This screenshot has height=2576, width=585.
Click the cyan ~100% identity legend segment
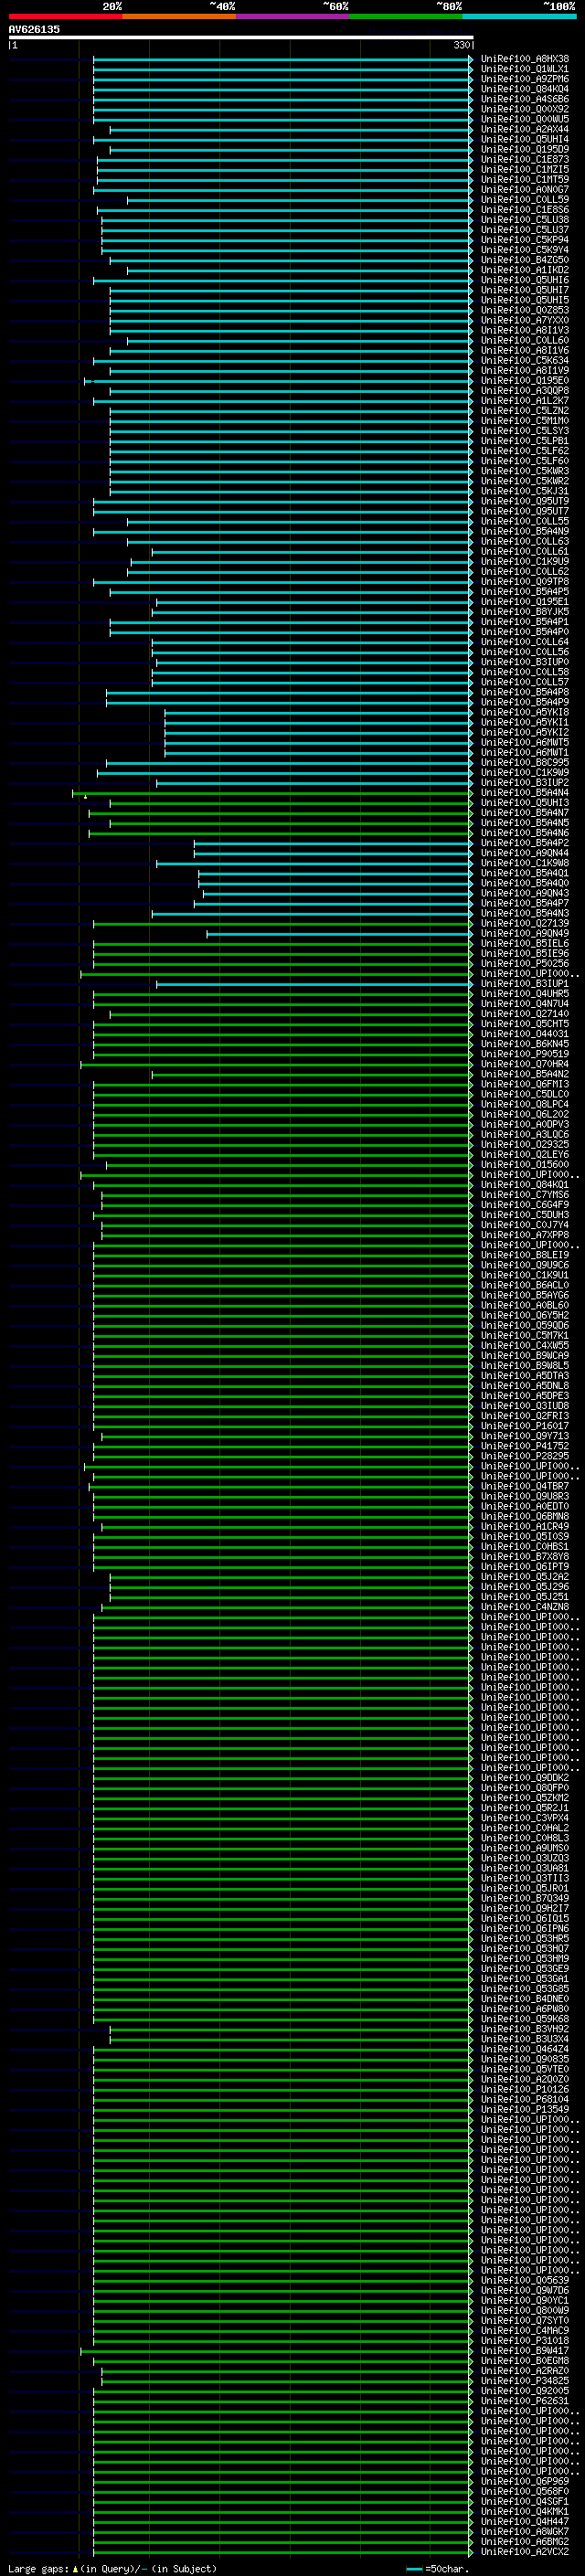(519, 16)
